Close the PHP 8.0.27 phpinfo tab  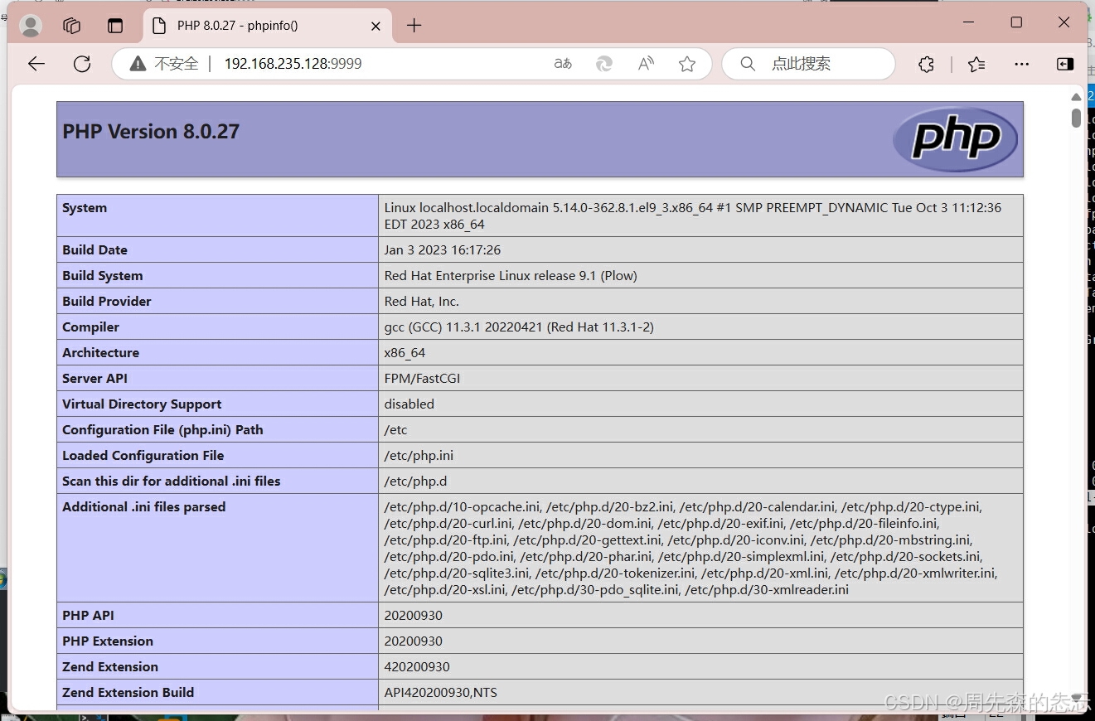375,26
